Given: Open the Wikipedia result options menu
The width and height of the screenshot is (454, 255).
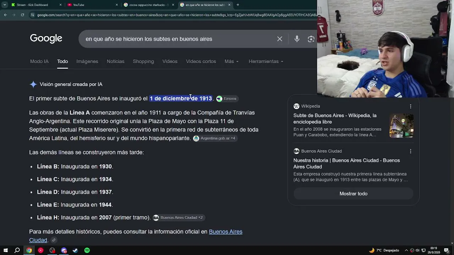Looking at the screenshot, I should tap(410, 106).
